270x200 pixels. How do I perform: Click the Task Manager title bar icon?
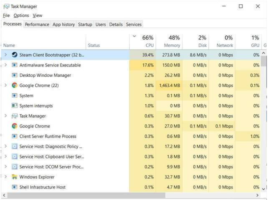click(x=6, y=7)
